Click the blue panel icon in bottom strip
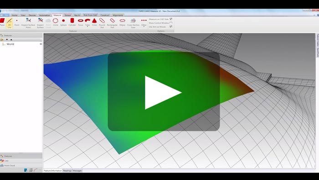Image resolution: width=319 pixels, height=180 pixels. click(26, 170)
